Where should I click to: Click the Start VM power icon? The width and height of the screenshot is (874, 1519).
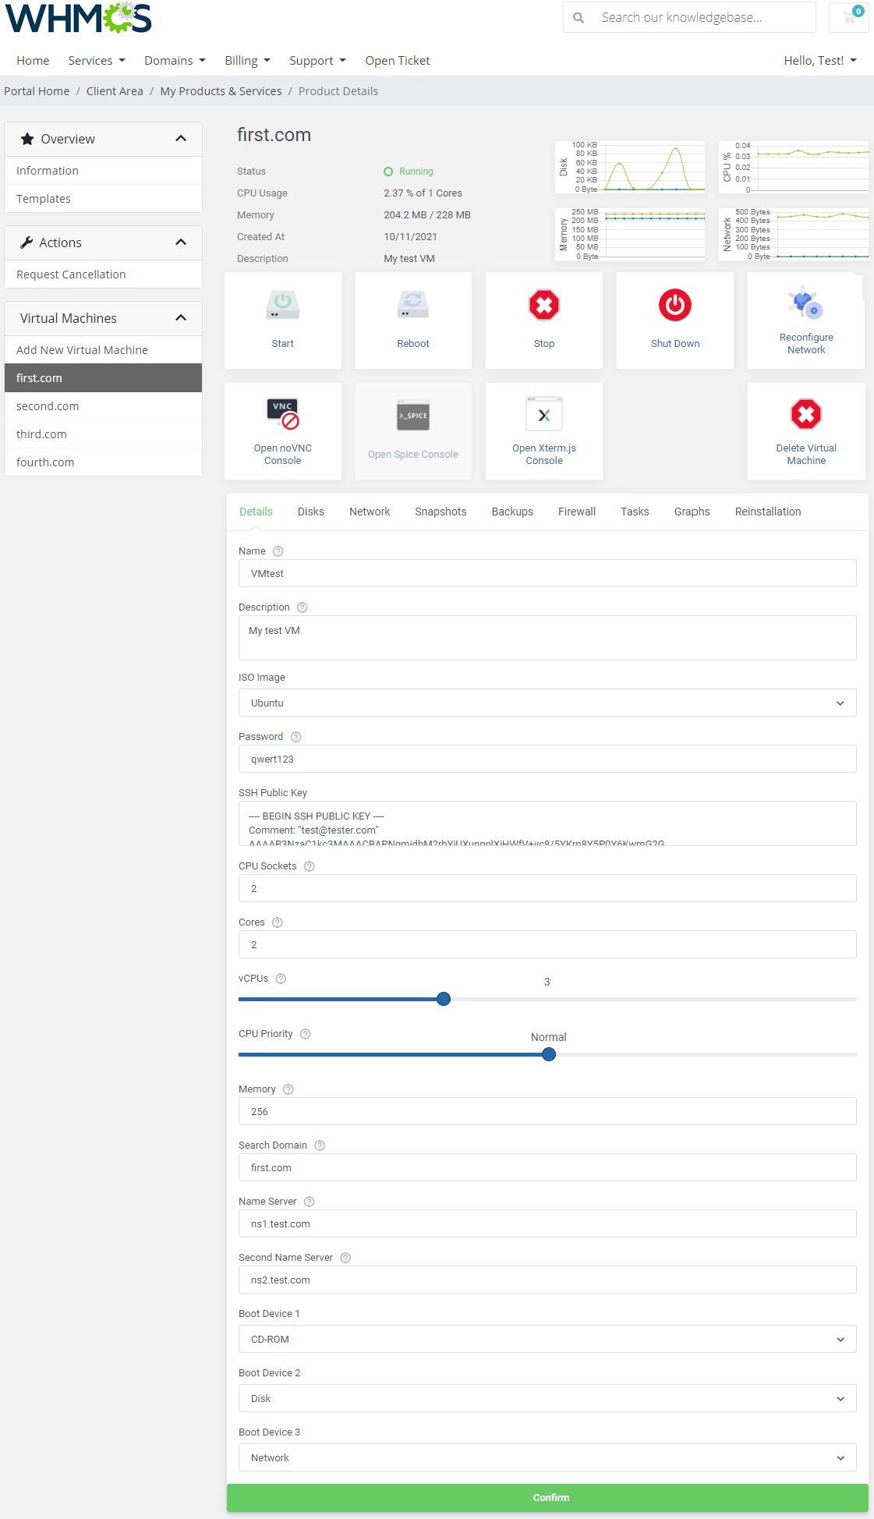point(282,305)
